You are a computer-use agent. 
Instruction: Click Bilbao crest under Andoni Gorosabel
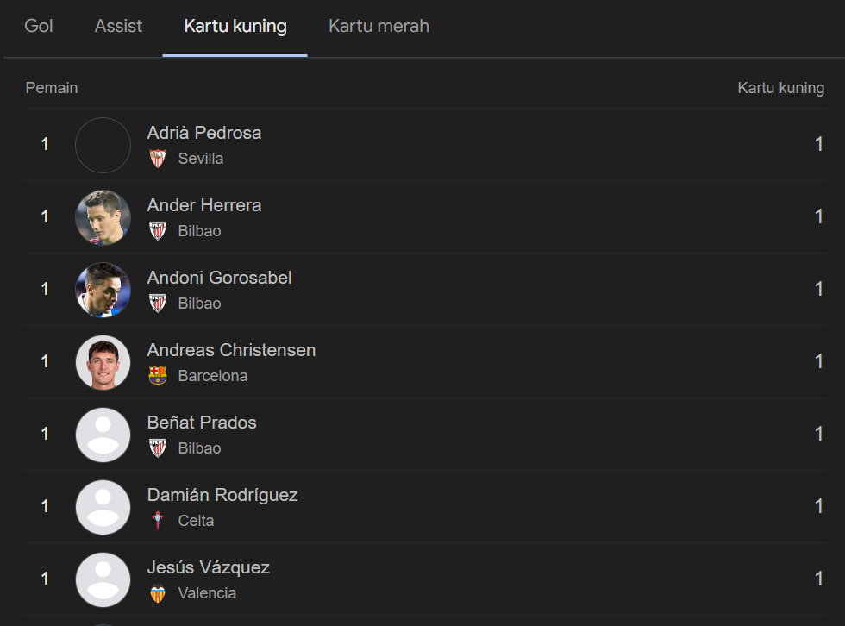point(157,304)
